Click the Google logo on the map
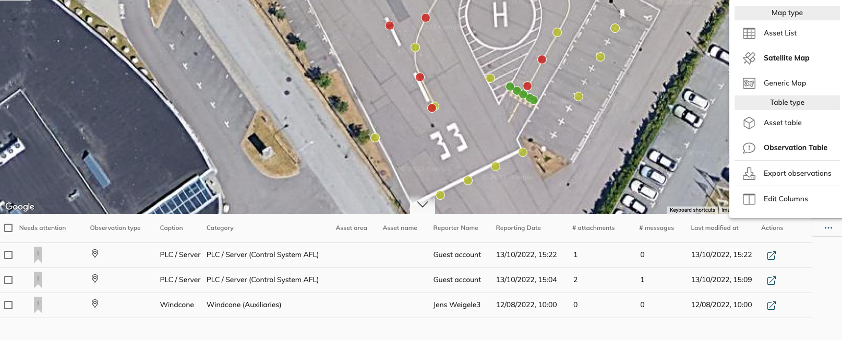842x340 pixels. coord(20,207)
